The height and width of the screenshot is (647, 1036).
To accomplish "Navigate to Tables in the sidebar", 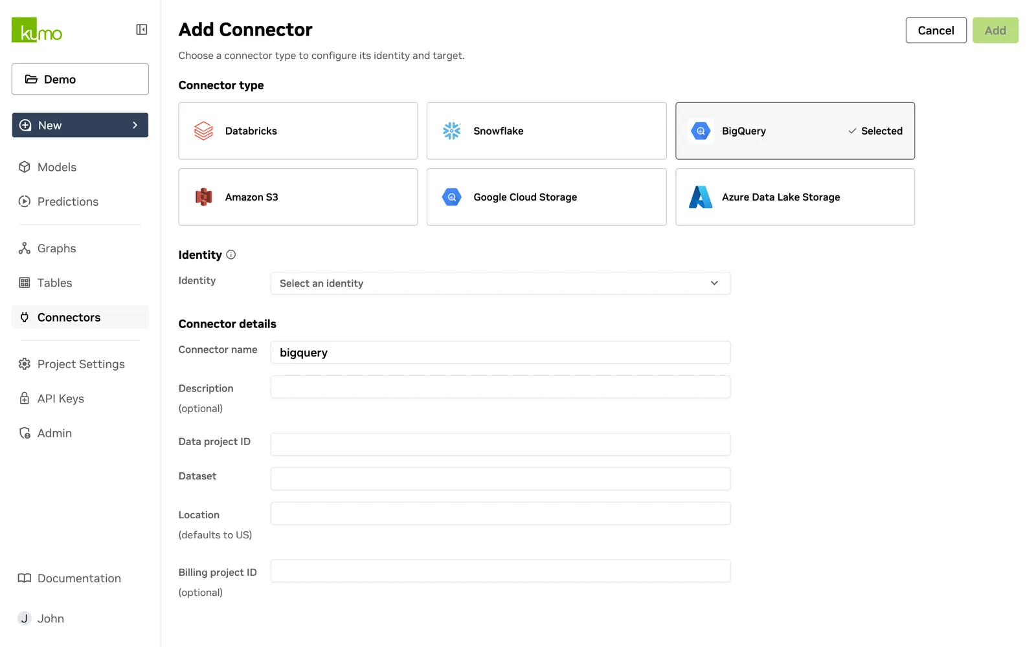I will coord(80,283).
